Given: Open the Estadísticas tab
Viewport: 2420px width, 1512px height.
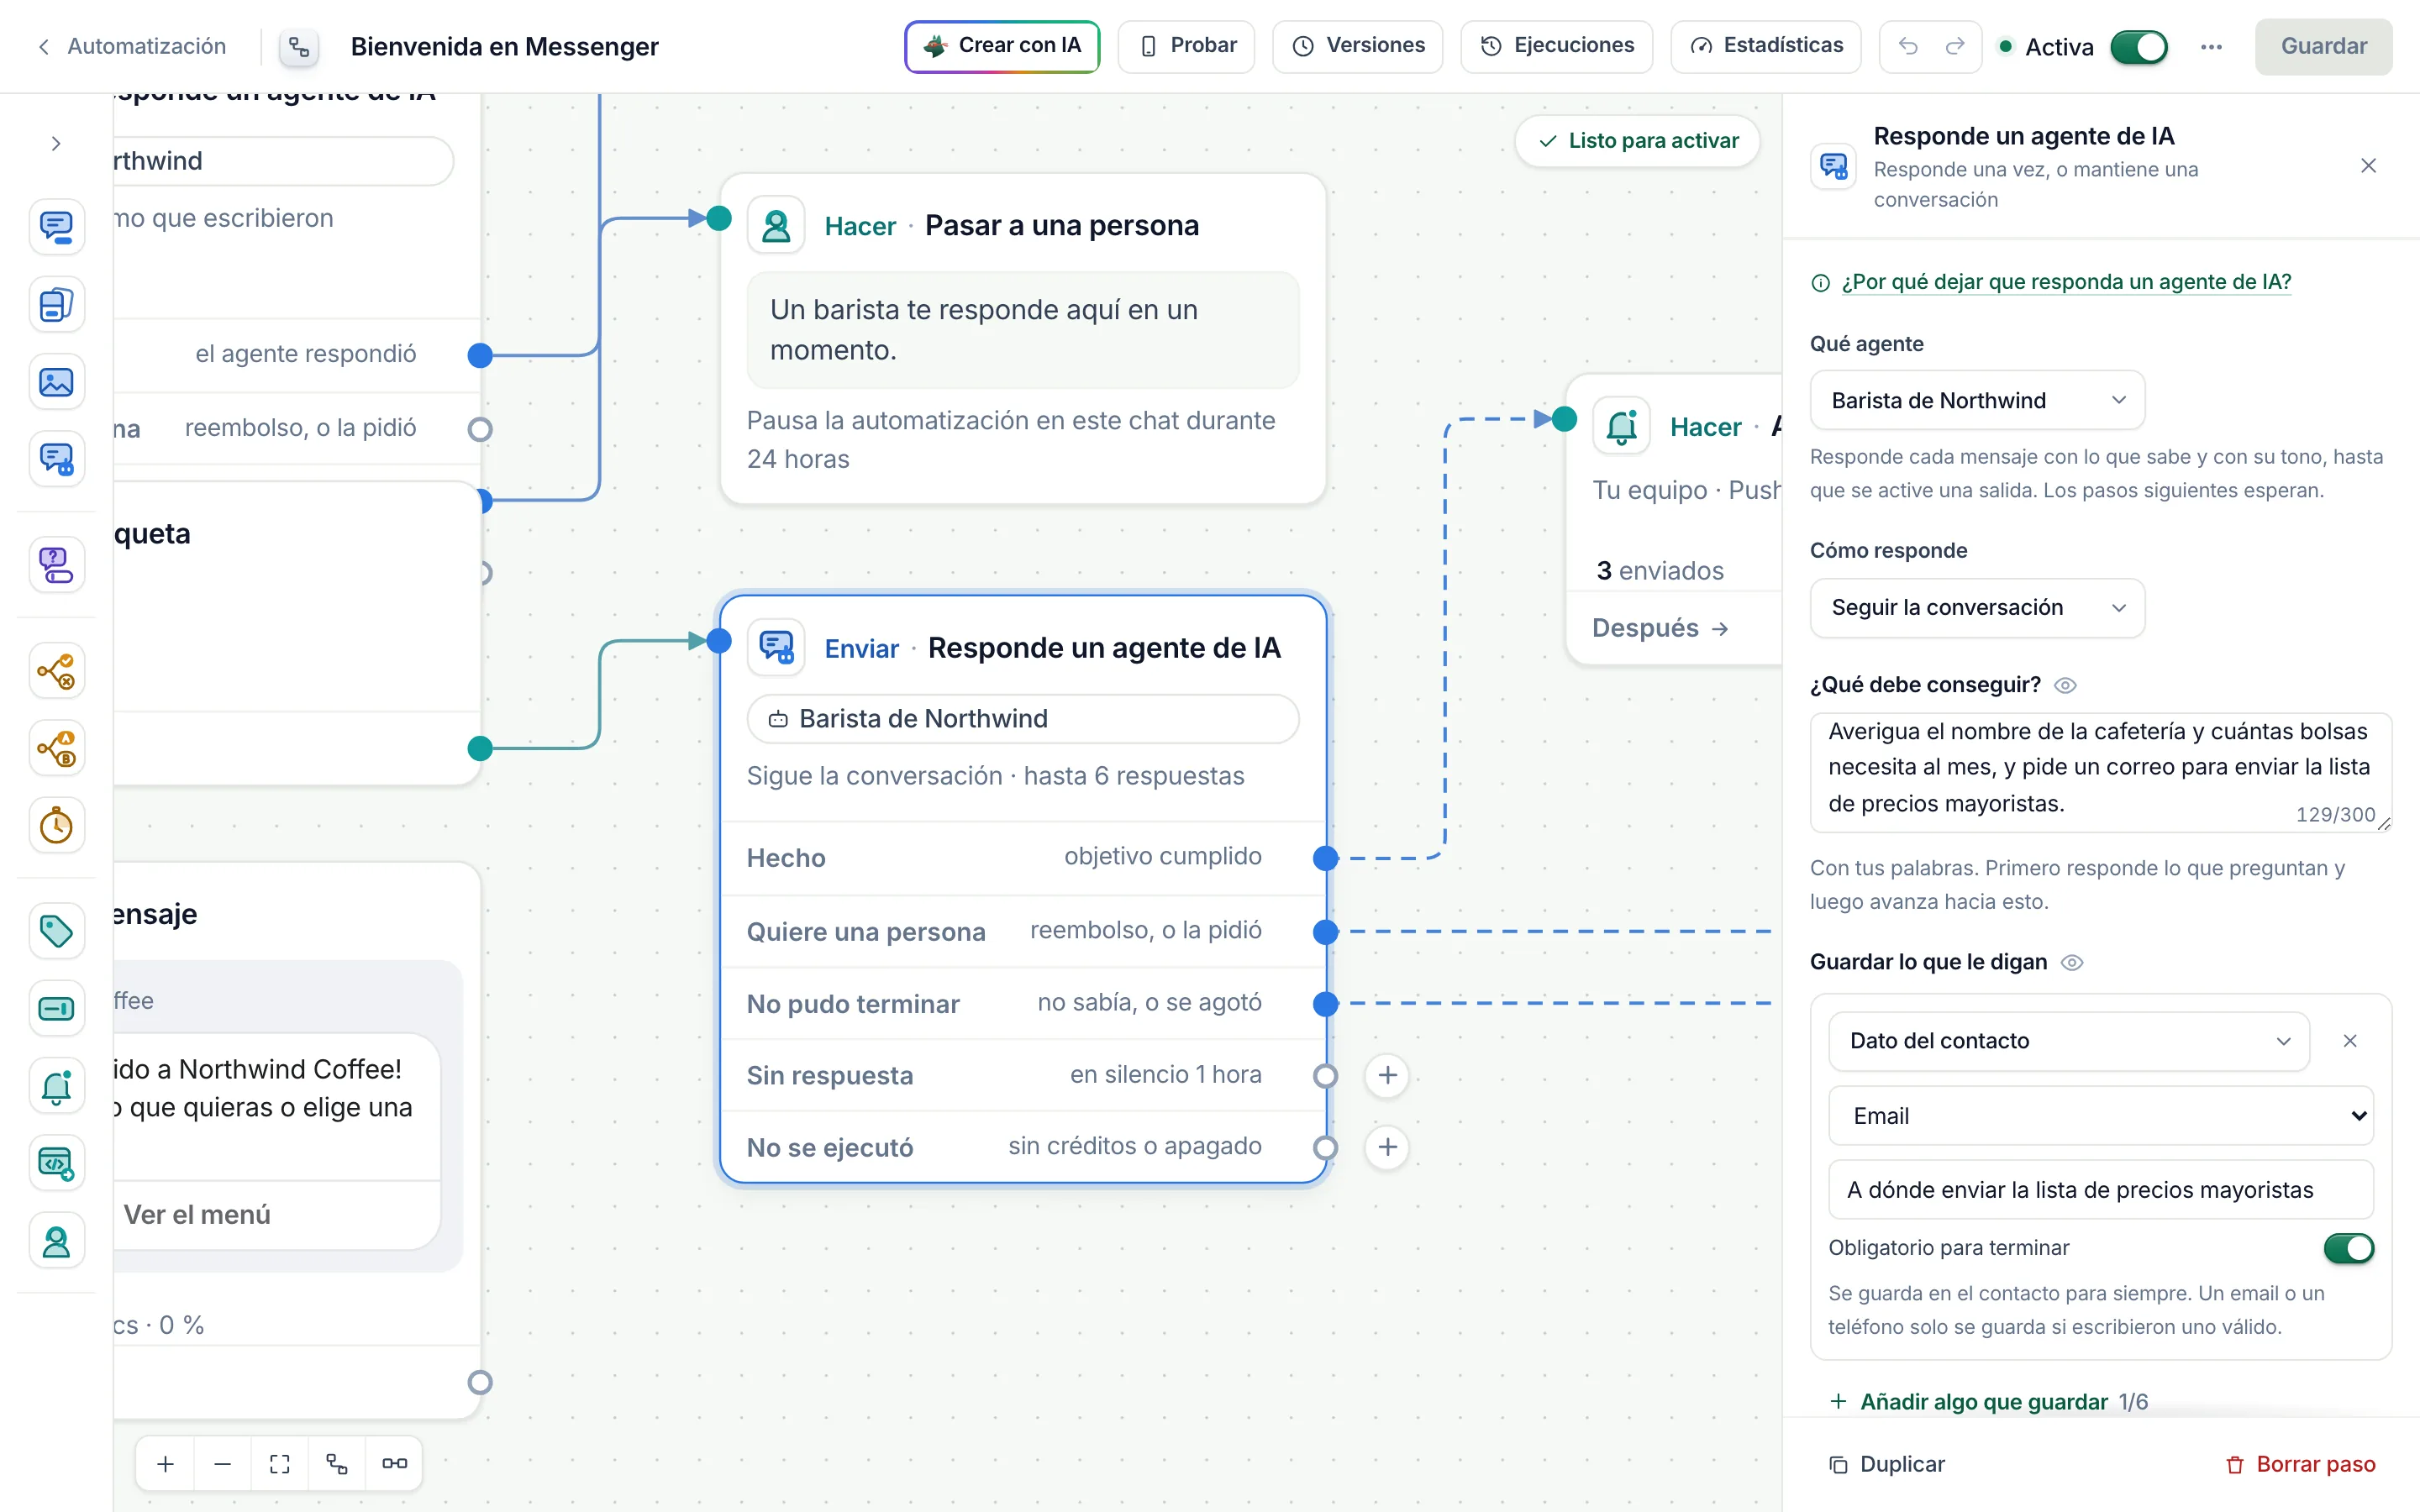Looking at the screenshot, I should click(1765, 46).
